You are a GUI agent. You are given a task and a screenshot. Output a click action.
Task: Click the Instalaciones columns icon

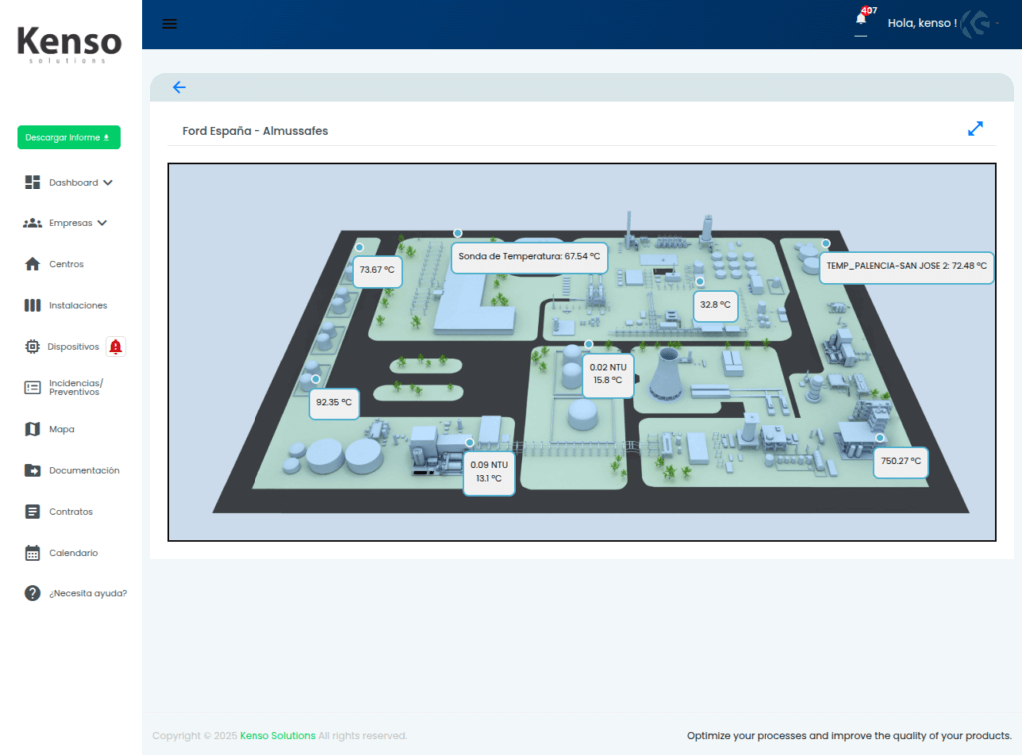tap(33, 305)
